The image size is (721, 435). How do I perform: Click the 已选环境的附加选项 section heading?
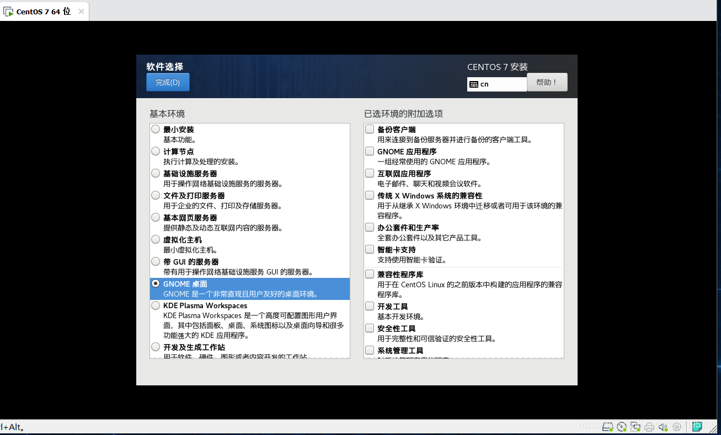[x=403, y=114]
